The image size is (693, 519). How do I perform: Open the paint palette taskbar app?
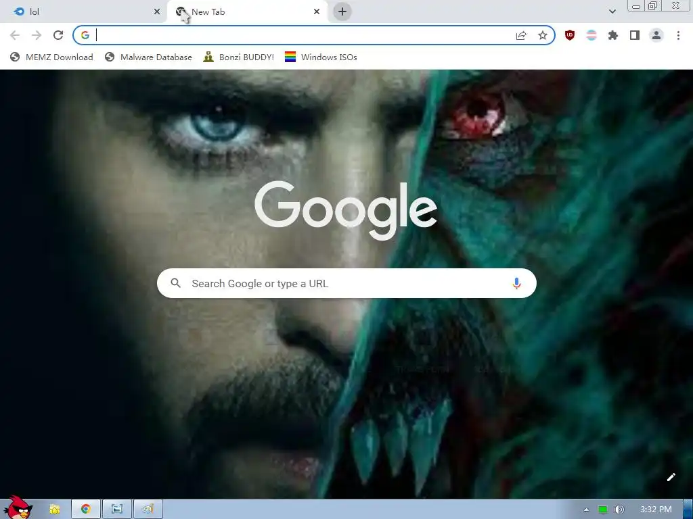[148, 510]
